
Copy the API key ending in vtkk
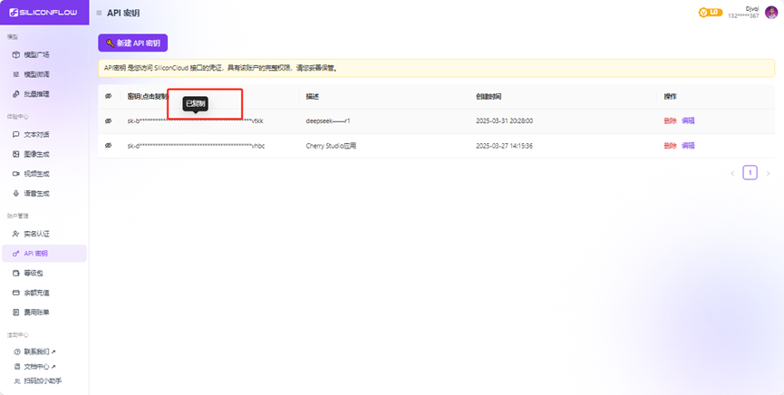196,120
